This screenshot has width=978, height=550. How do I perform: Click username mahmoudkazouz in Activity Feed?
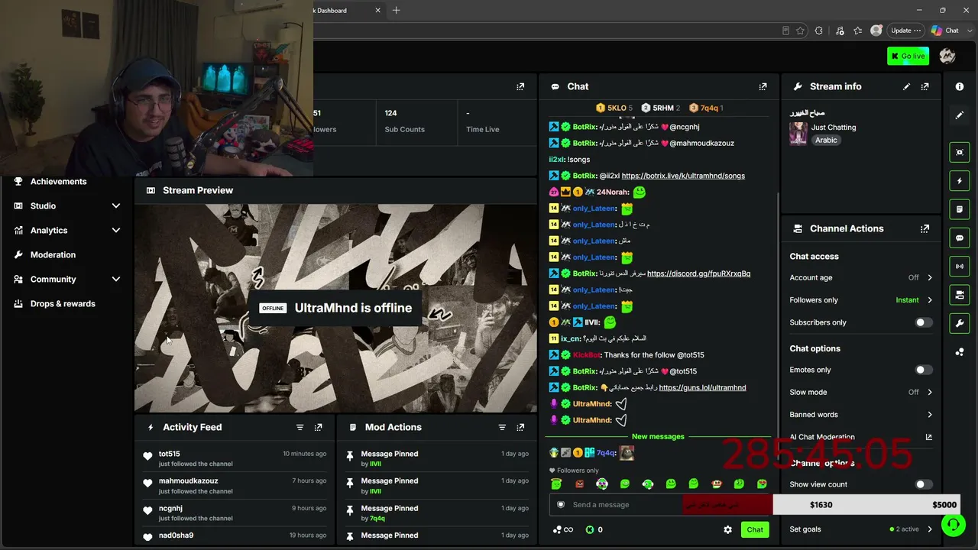[x=189, y=481]
